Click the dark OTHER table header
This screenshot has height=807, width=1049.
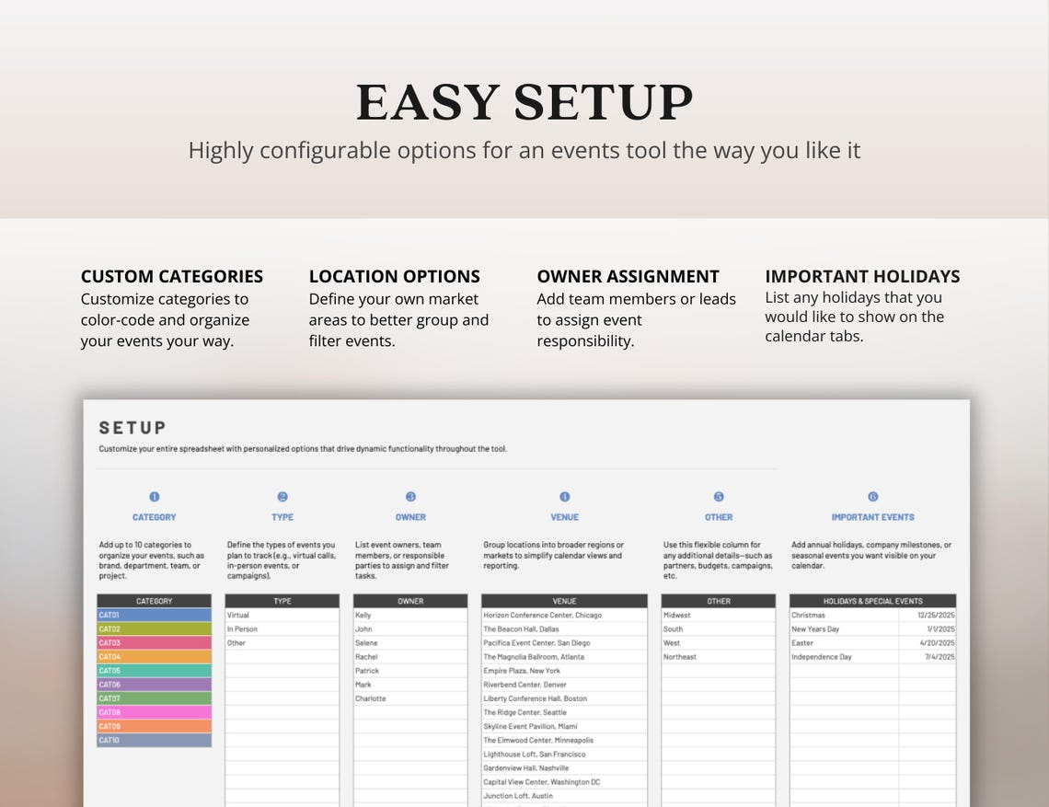click(719, 601)
